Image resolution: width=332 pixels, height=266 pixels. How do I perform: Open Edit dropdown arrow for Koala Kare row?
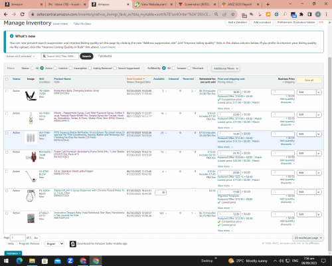click(x=319, y=92)
